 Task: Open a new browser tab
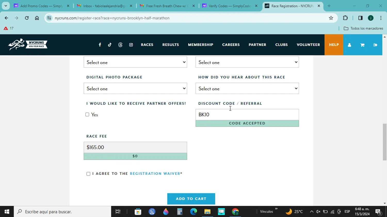tap(329, 6)
